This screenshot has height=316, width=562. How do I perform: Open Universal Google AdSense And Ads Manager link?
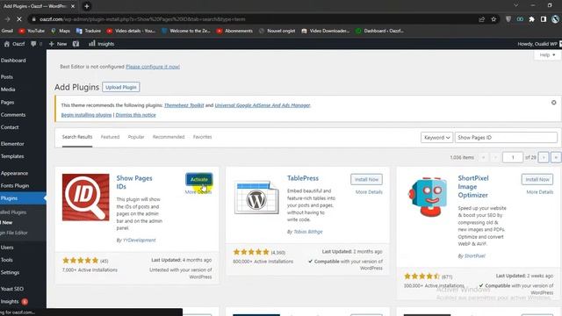[x=263, y=105]
